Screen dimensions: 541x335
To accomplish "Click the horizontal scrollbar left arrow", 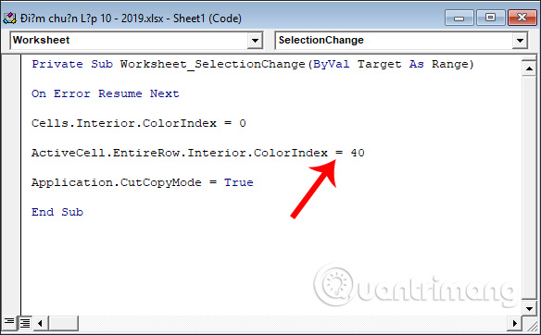I will pos(41,323).
